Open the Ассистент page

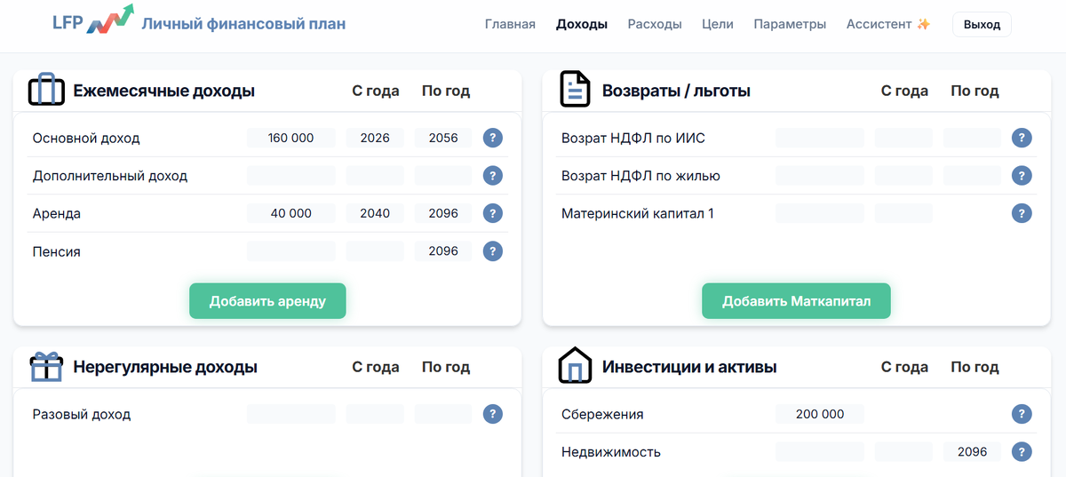tap(888, 24)
